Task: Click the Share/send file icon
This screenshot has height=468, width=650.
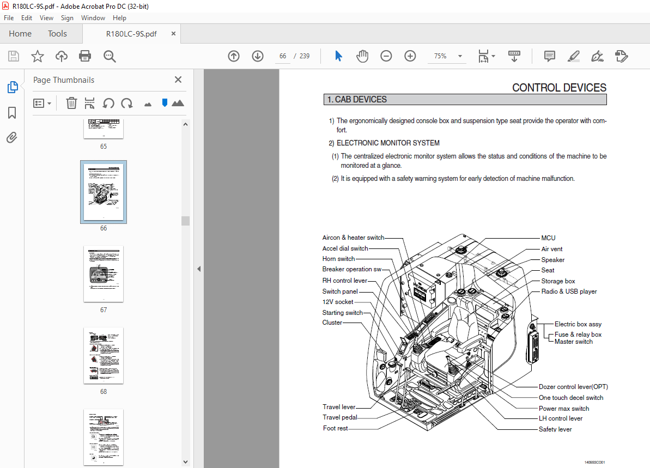Action: click(x=622, y=56)
